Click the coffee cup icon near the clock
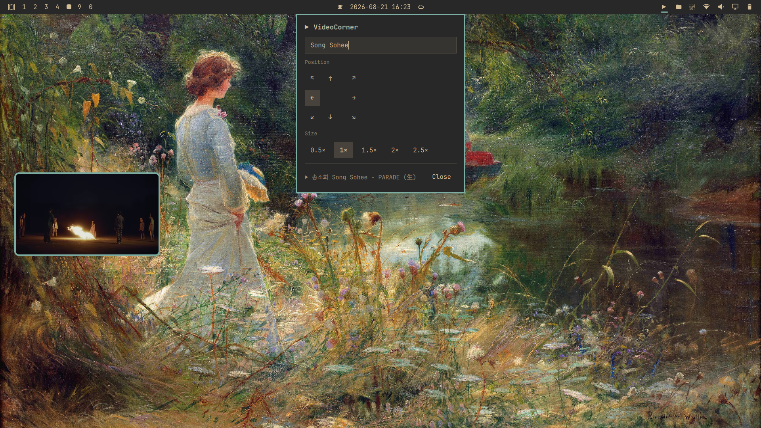This screenshot has height=428, width=761. 340,7
